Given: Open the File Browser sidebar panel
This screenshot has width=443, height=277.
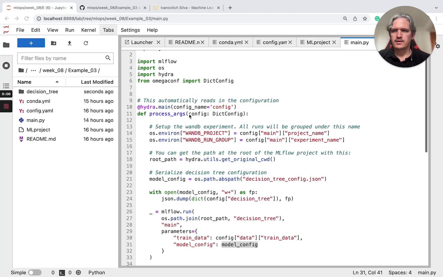Looking at the screenshot, I should point(6,45).
